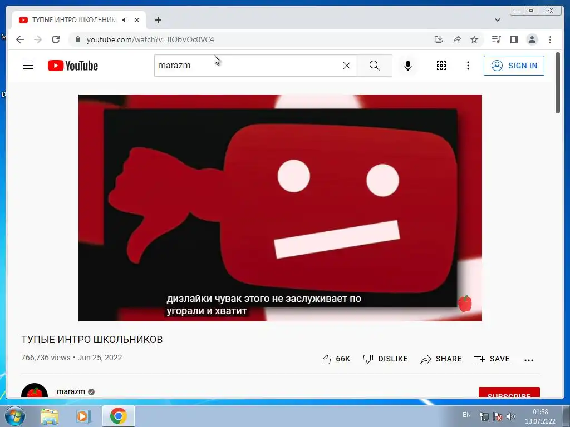The image size is (570, 427).
Task: Open system volume speaker icon
Action: pos(511,416)
